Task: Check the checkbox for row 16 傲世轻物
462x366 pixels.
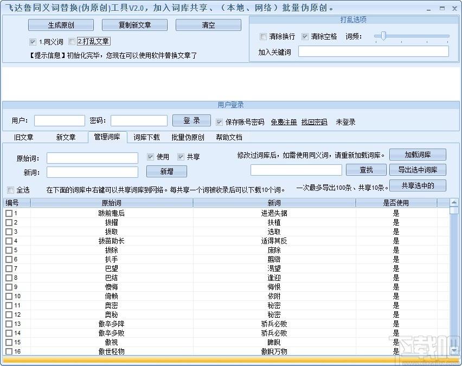Action: pyautogui.click(x=9, y=351)
